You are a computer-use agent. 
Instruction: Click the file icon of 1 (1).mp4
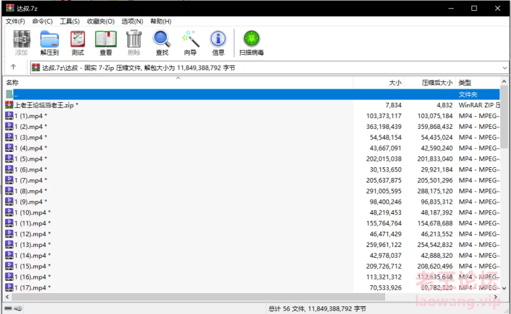9,116
